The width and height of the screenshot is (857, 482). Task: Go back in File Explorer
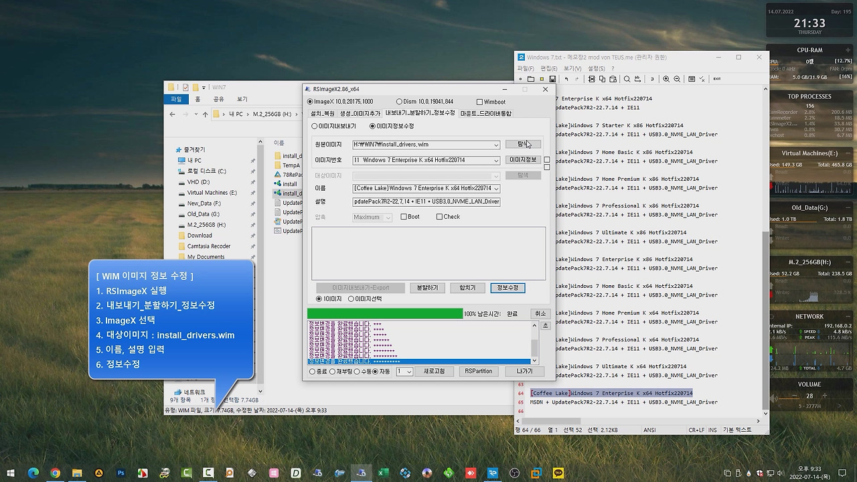(x=173, y=114)
